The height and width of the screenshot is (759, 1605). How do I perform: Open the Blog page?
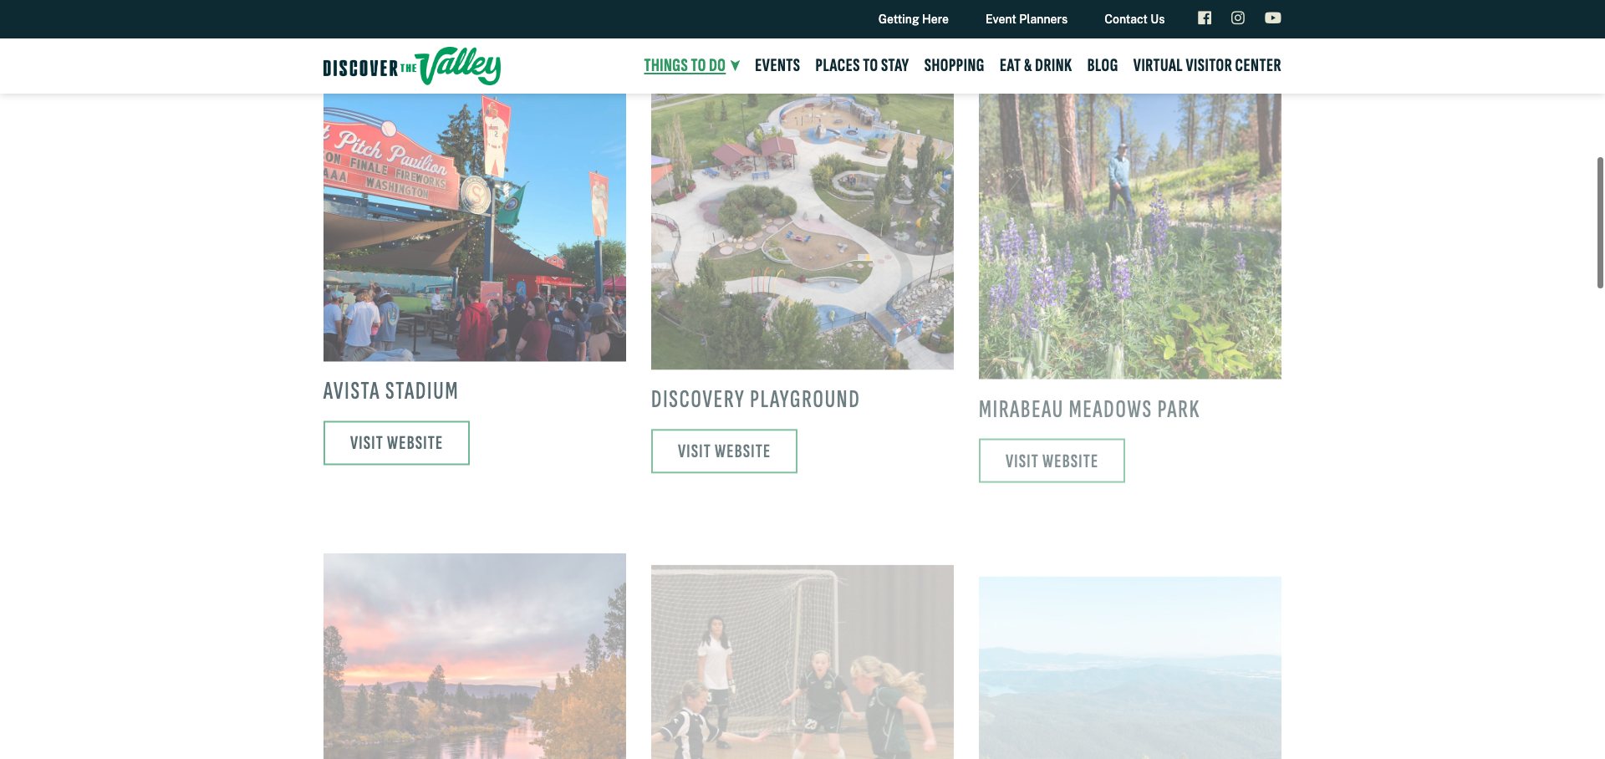click(x=1103, y=65)
